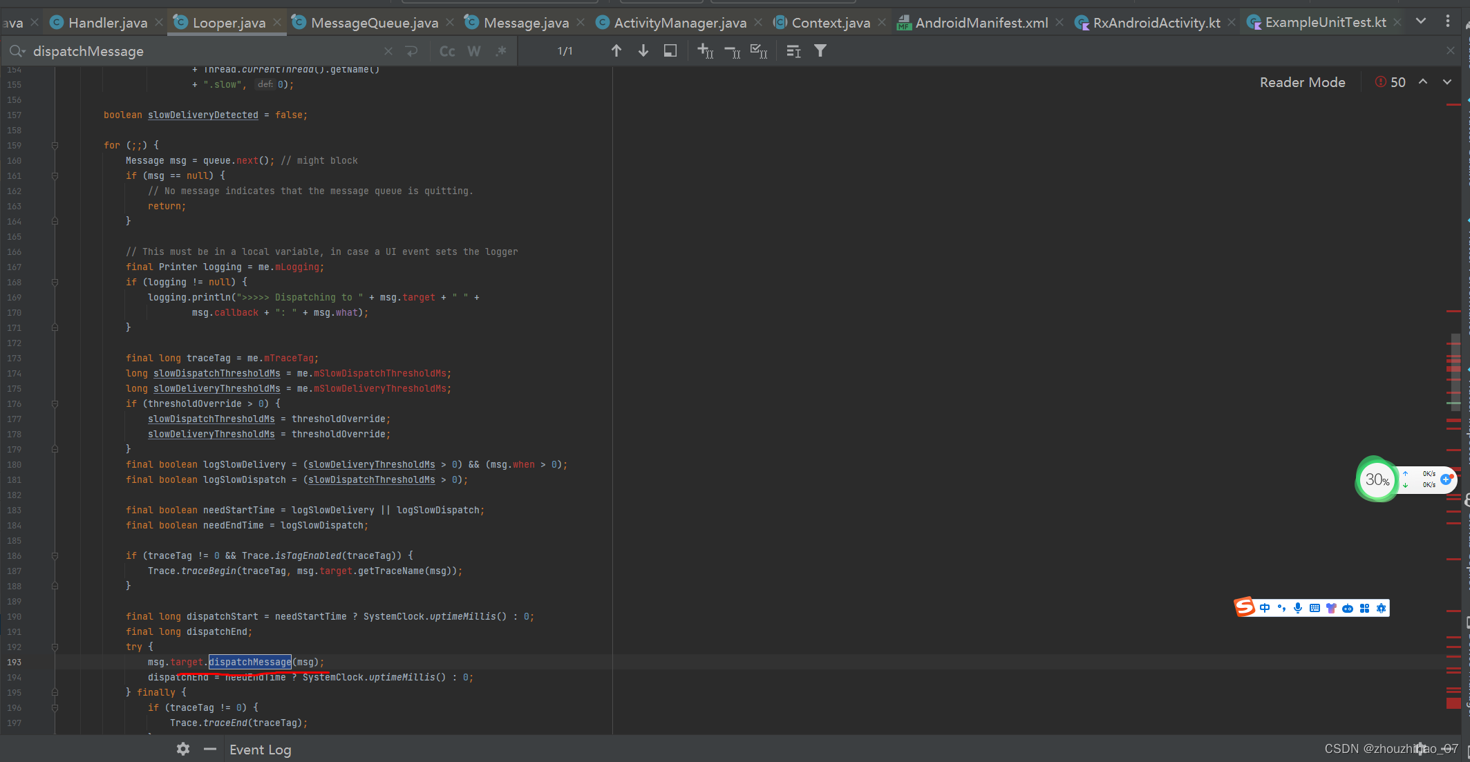The width and height of the screenshot is (1470, 762).
Task: Fold the if (logging != null) block
Action: (x=55, y=282)
